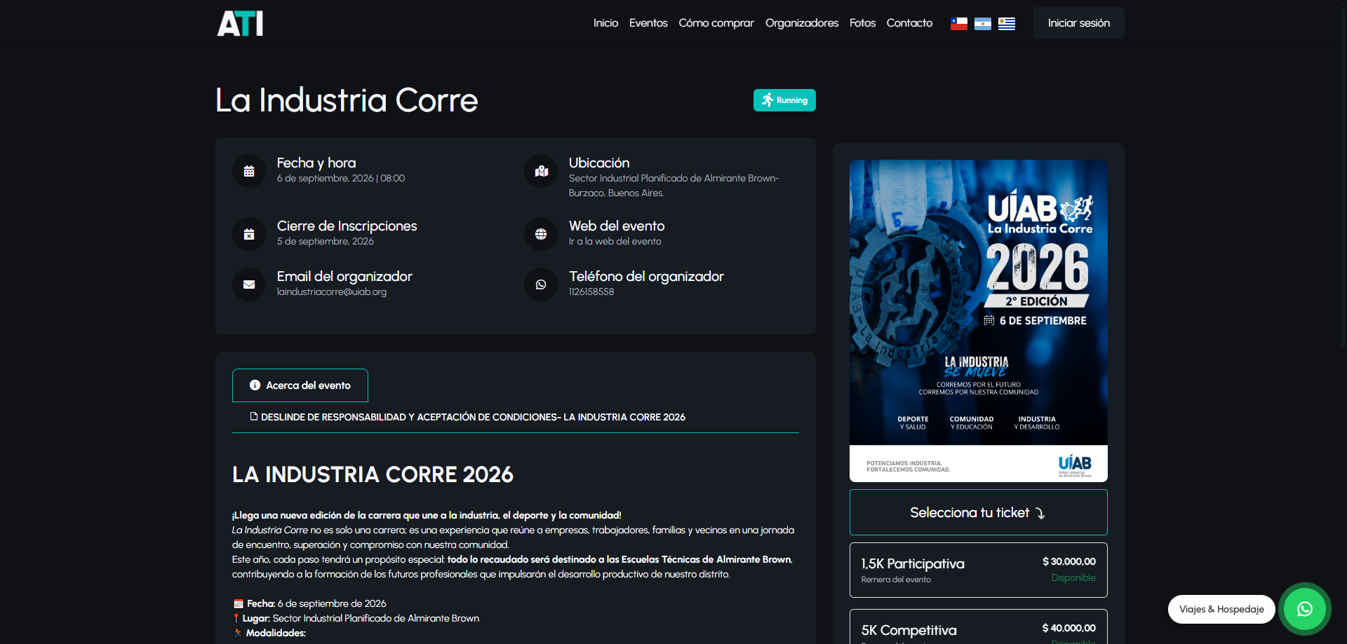Image resolution: width=1347 pixels, height=644 pixels.
Task: Click the date text 6 de septiembre, 2026 | 08:00
Action: coord(340,178)
